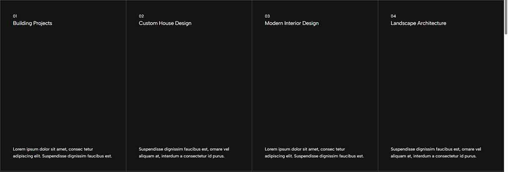
Task: Select the 03 number label
Action: (267, 16)
